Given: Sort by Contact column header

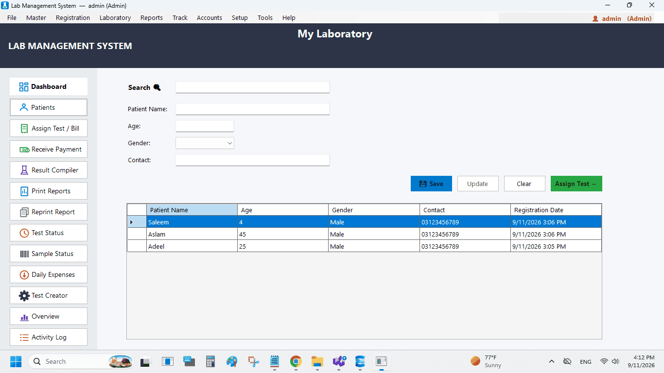Looking at the screenshot, I should (x=465, y=210).
